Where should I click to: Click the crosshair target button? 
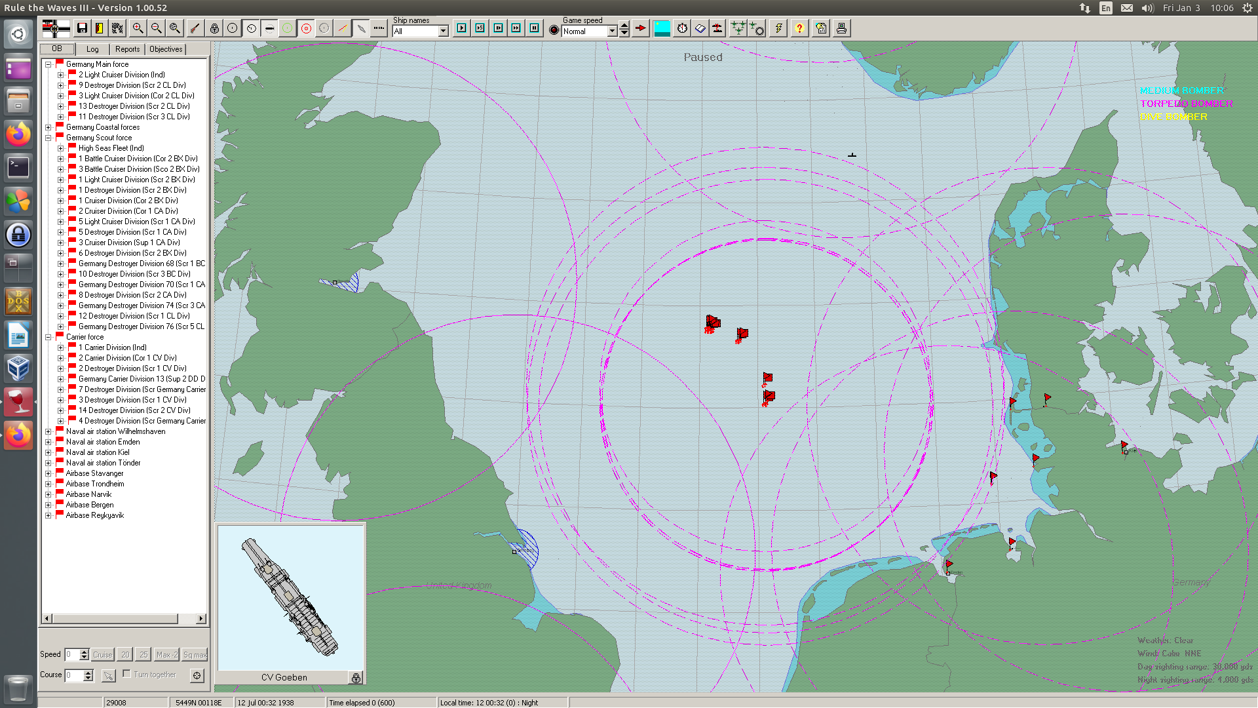[x=197, y=675]
